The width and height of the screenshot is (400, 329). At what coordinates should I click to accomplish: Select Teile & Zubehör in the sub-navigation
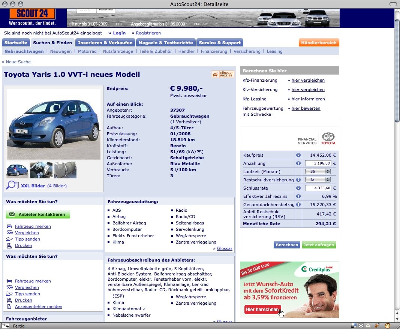(x=156, y=51)
